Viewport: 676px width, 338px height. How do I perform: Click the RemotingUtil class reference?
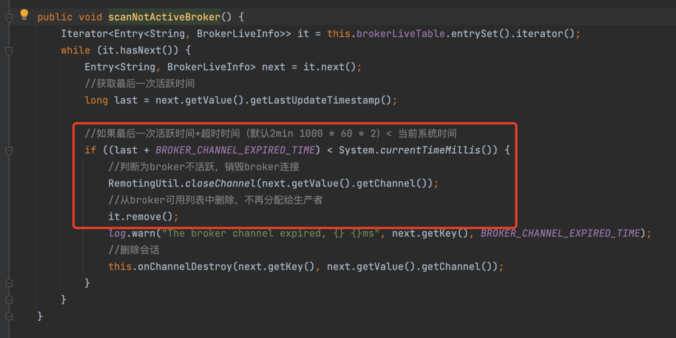point(143,183)
